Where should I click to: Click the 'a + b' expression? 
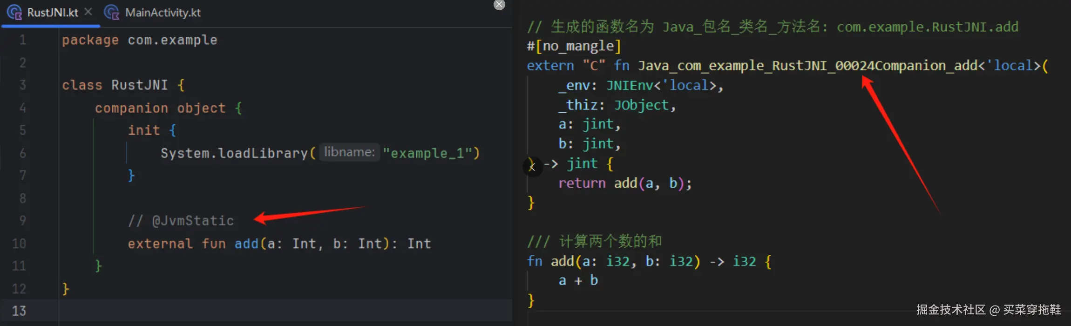click(x=578, y=280)
